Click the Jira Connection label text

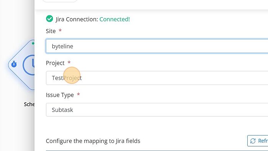[x=77, y=19]
